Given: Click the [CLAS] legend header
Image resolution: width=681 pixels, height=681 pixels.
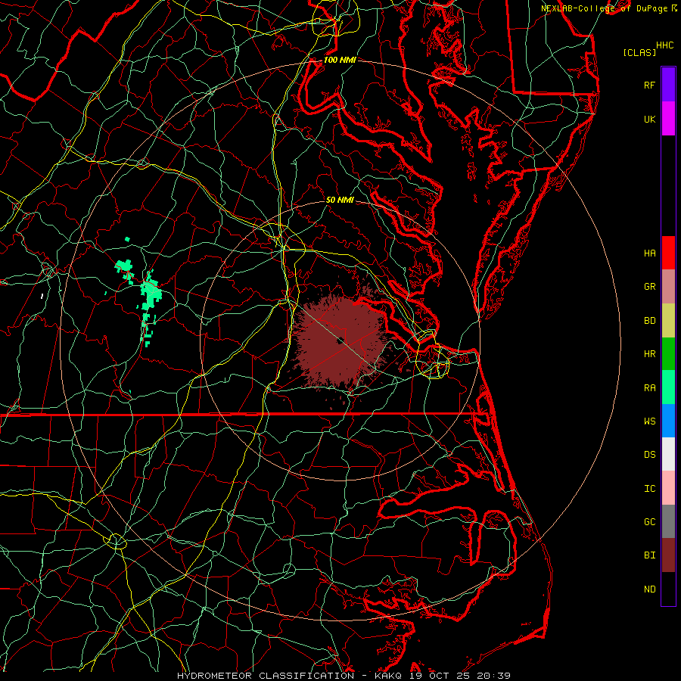Looking at the screenshot, I should tap(639, 52).
